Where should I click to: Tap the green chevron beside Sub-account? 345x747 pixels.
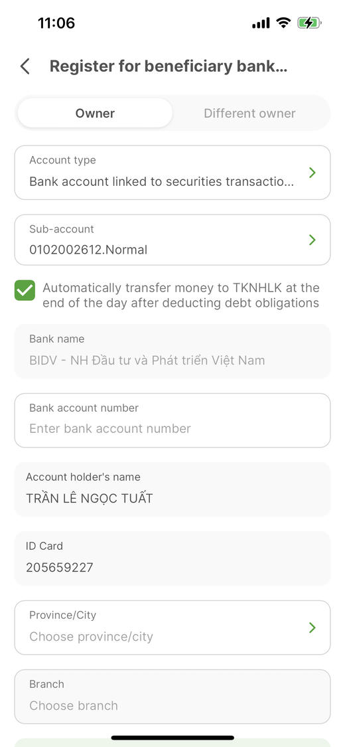point(312,240)
